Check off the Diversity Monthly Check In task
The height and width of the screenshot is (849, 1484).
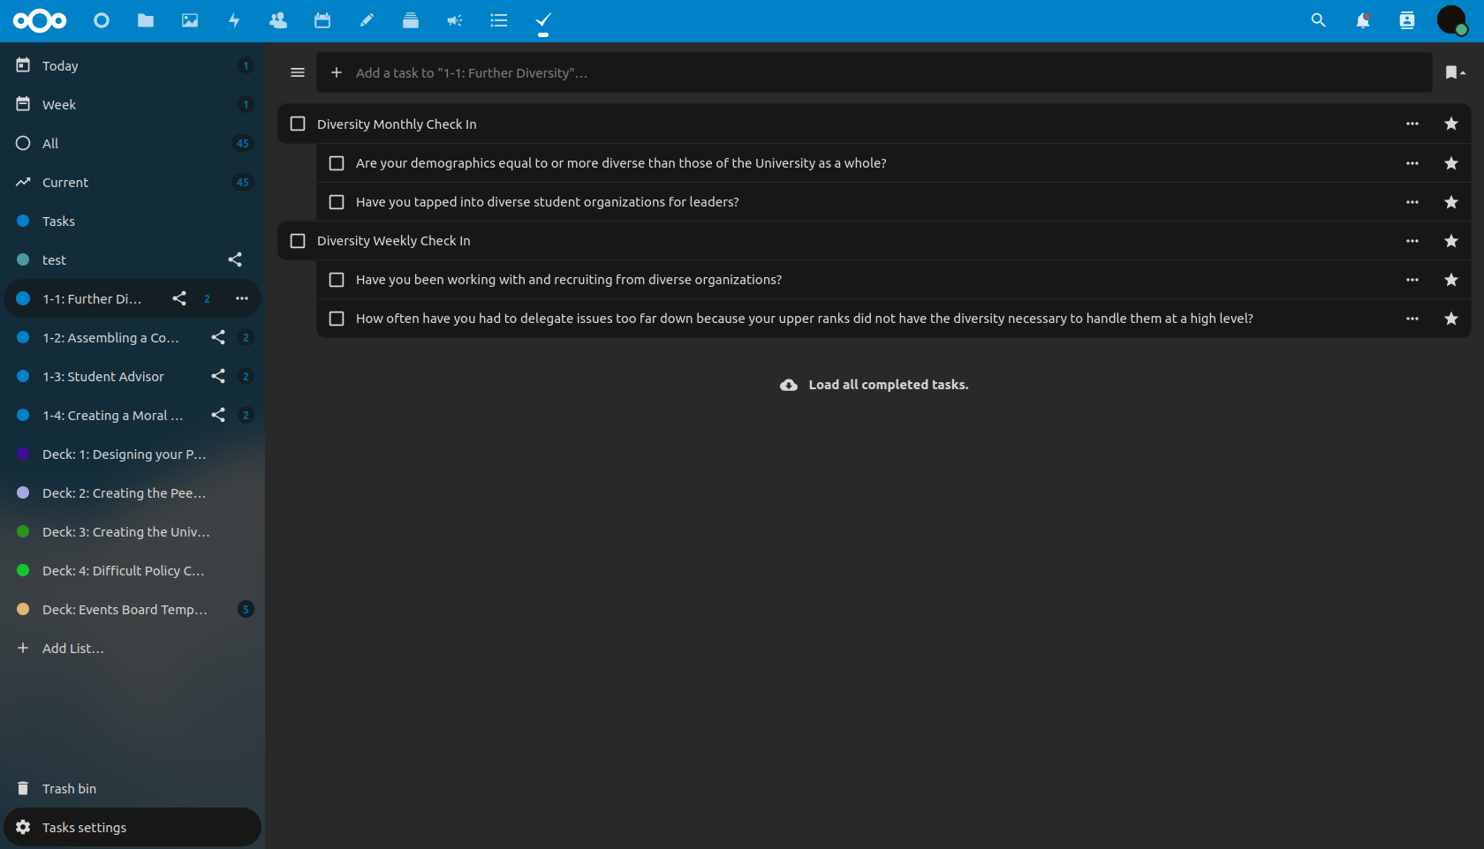point(297,124)
